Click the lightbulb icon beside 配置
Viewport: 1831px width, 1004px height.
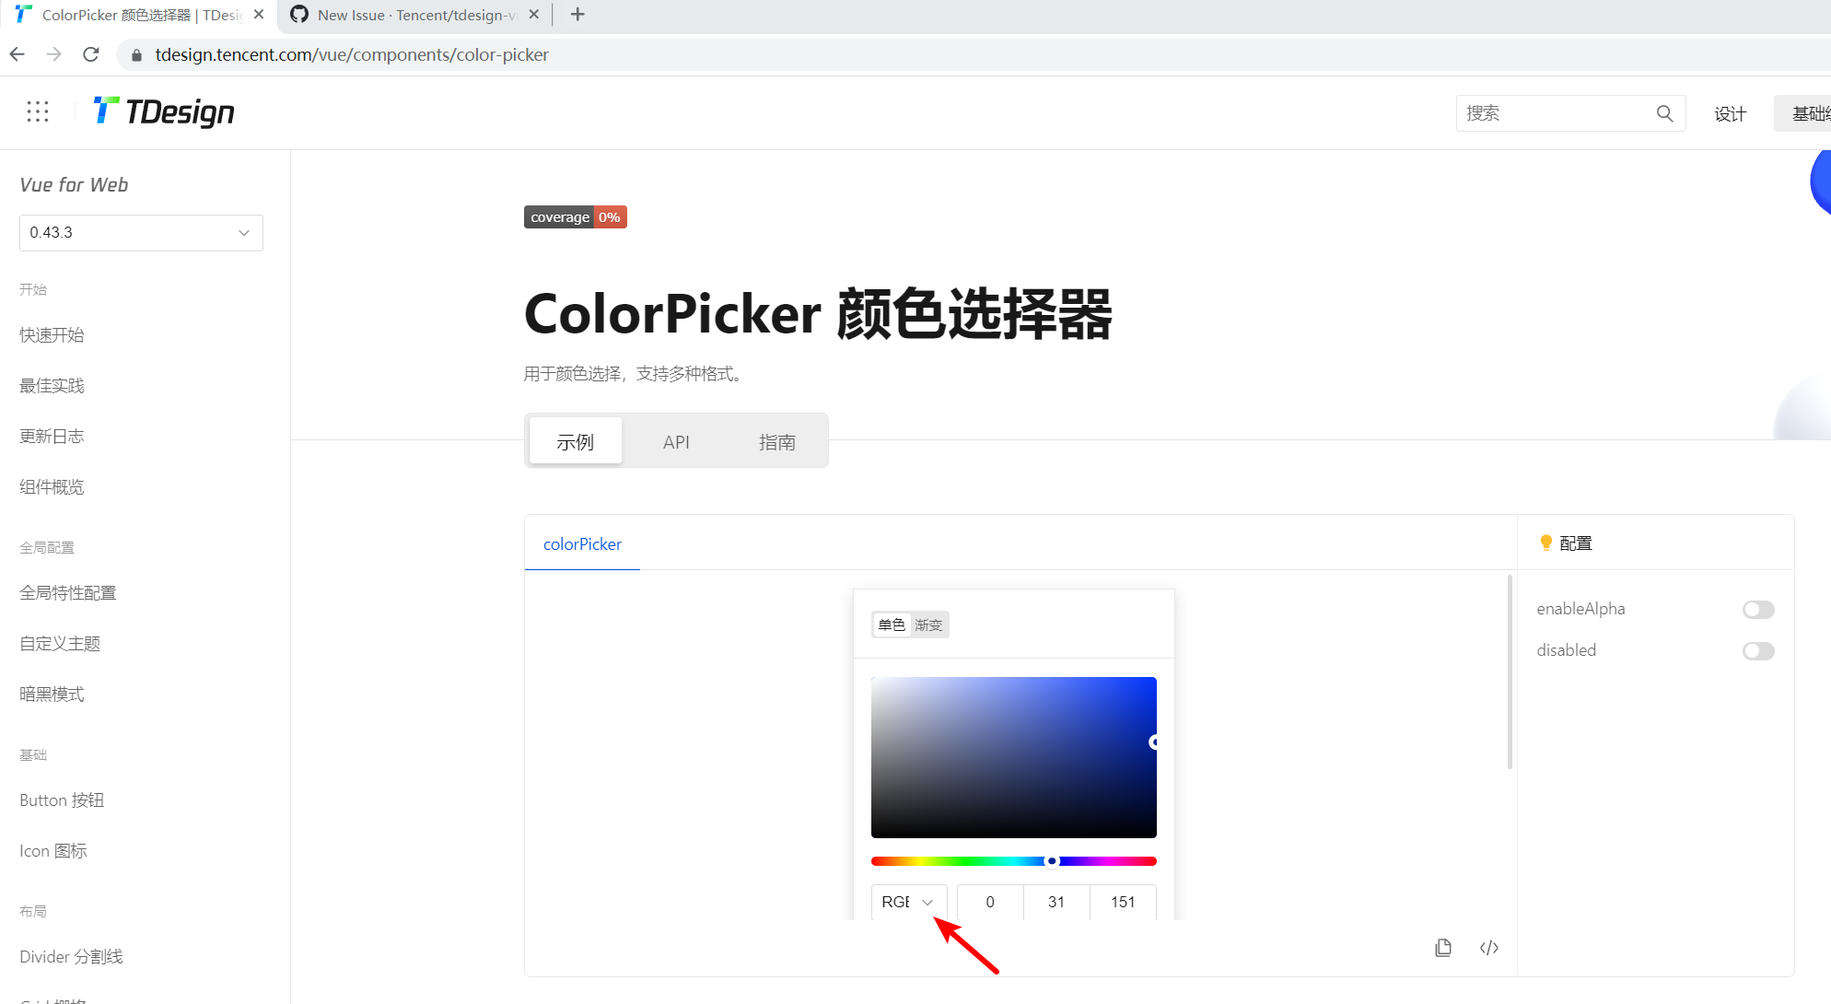point(1546,543)
